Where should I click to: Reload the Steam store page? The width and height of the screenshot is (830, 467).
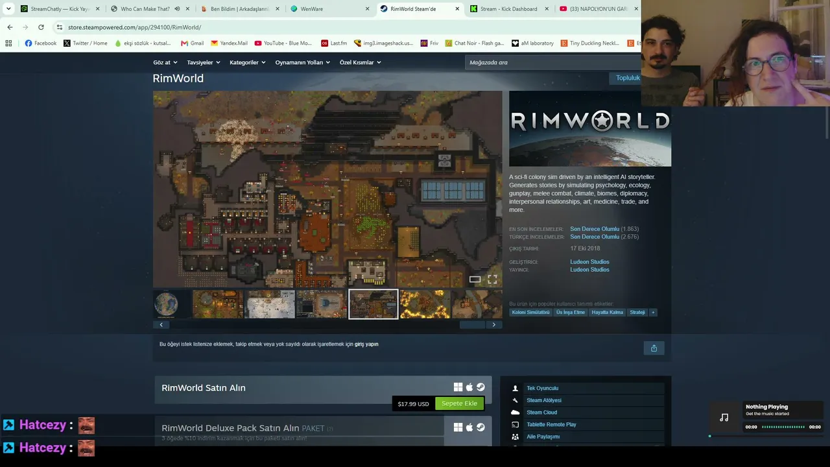tap(41, 27)
